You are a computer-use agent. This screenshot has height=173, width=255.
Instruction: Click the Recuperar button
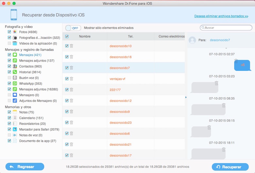230,167
